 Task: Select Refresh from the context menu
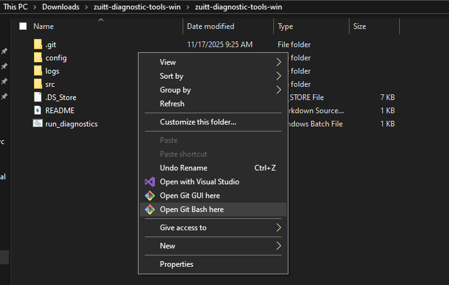(172, 104)
